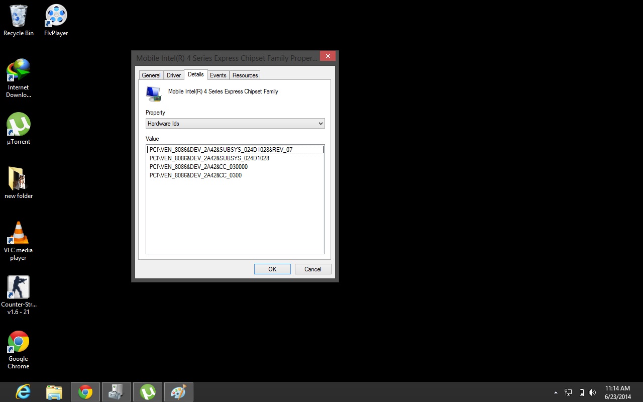Click the battery icon in the system tray

tap(582, 392)
